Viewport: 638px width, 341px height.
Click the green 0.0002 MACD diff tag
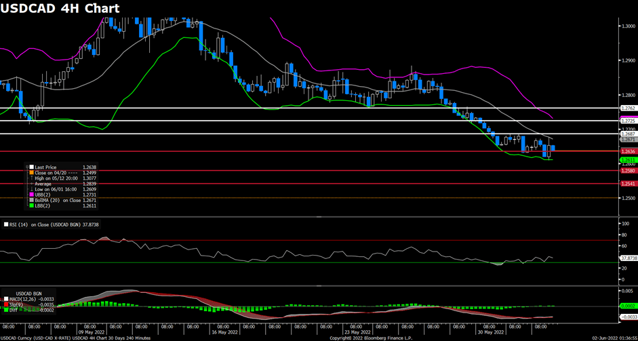[x=627, y=306]
